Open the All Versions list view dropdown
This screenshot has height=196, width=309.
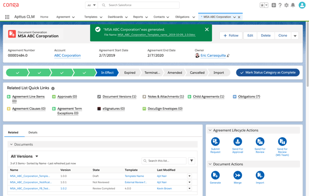[37, 156]
